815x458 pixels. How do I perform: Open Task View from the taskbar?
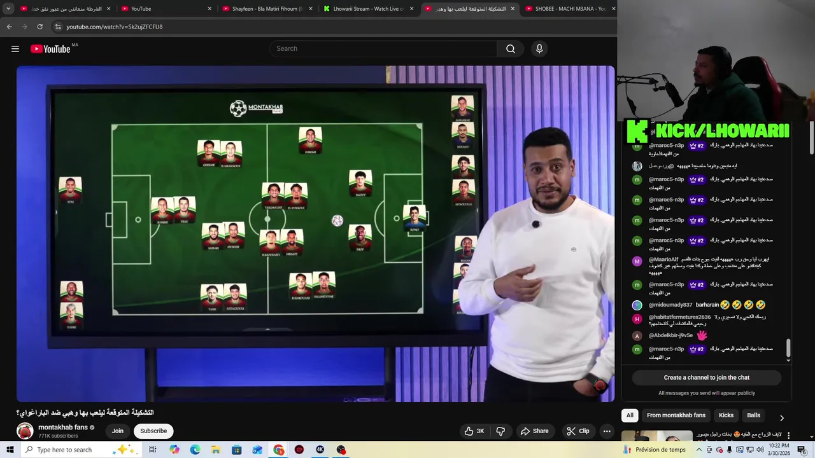point(153,450)
